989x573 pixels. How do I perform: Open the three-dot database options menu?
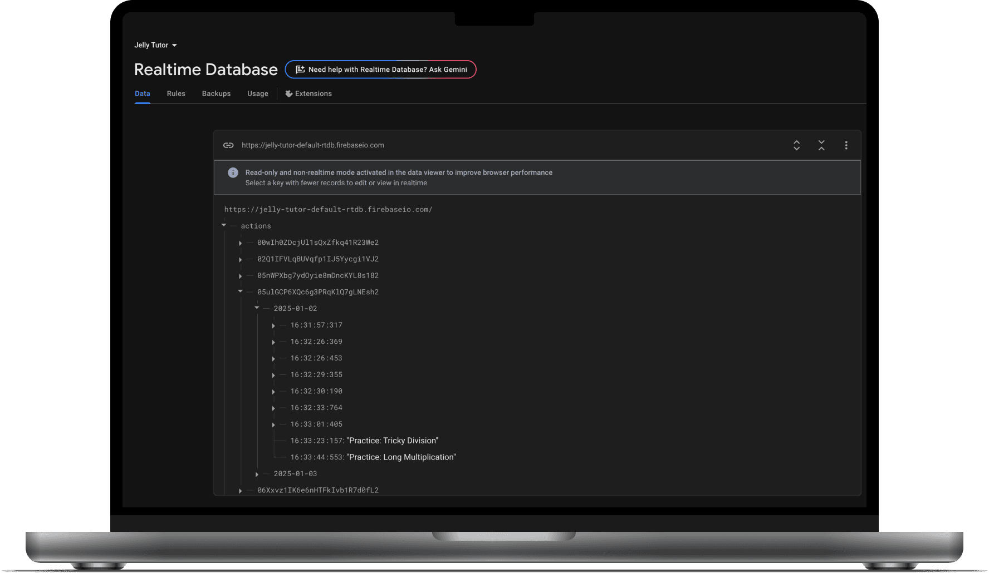coord(846,145)
